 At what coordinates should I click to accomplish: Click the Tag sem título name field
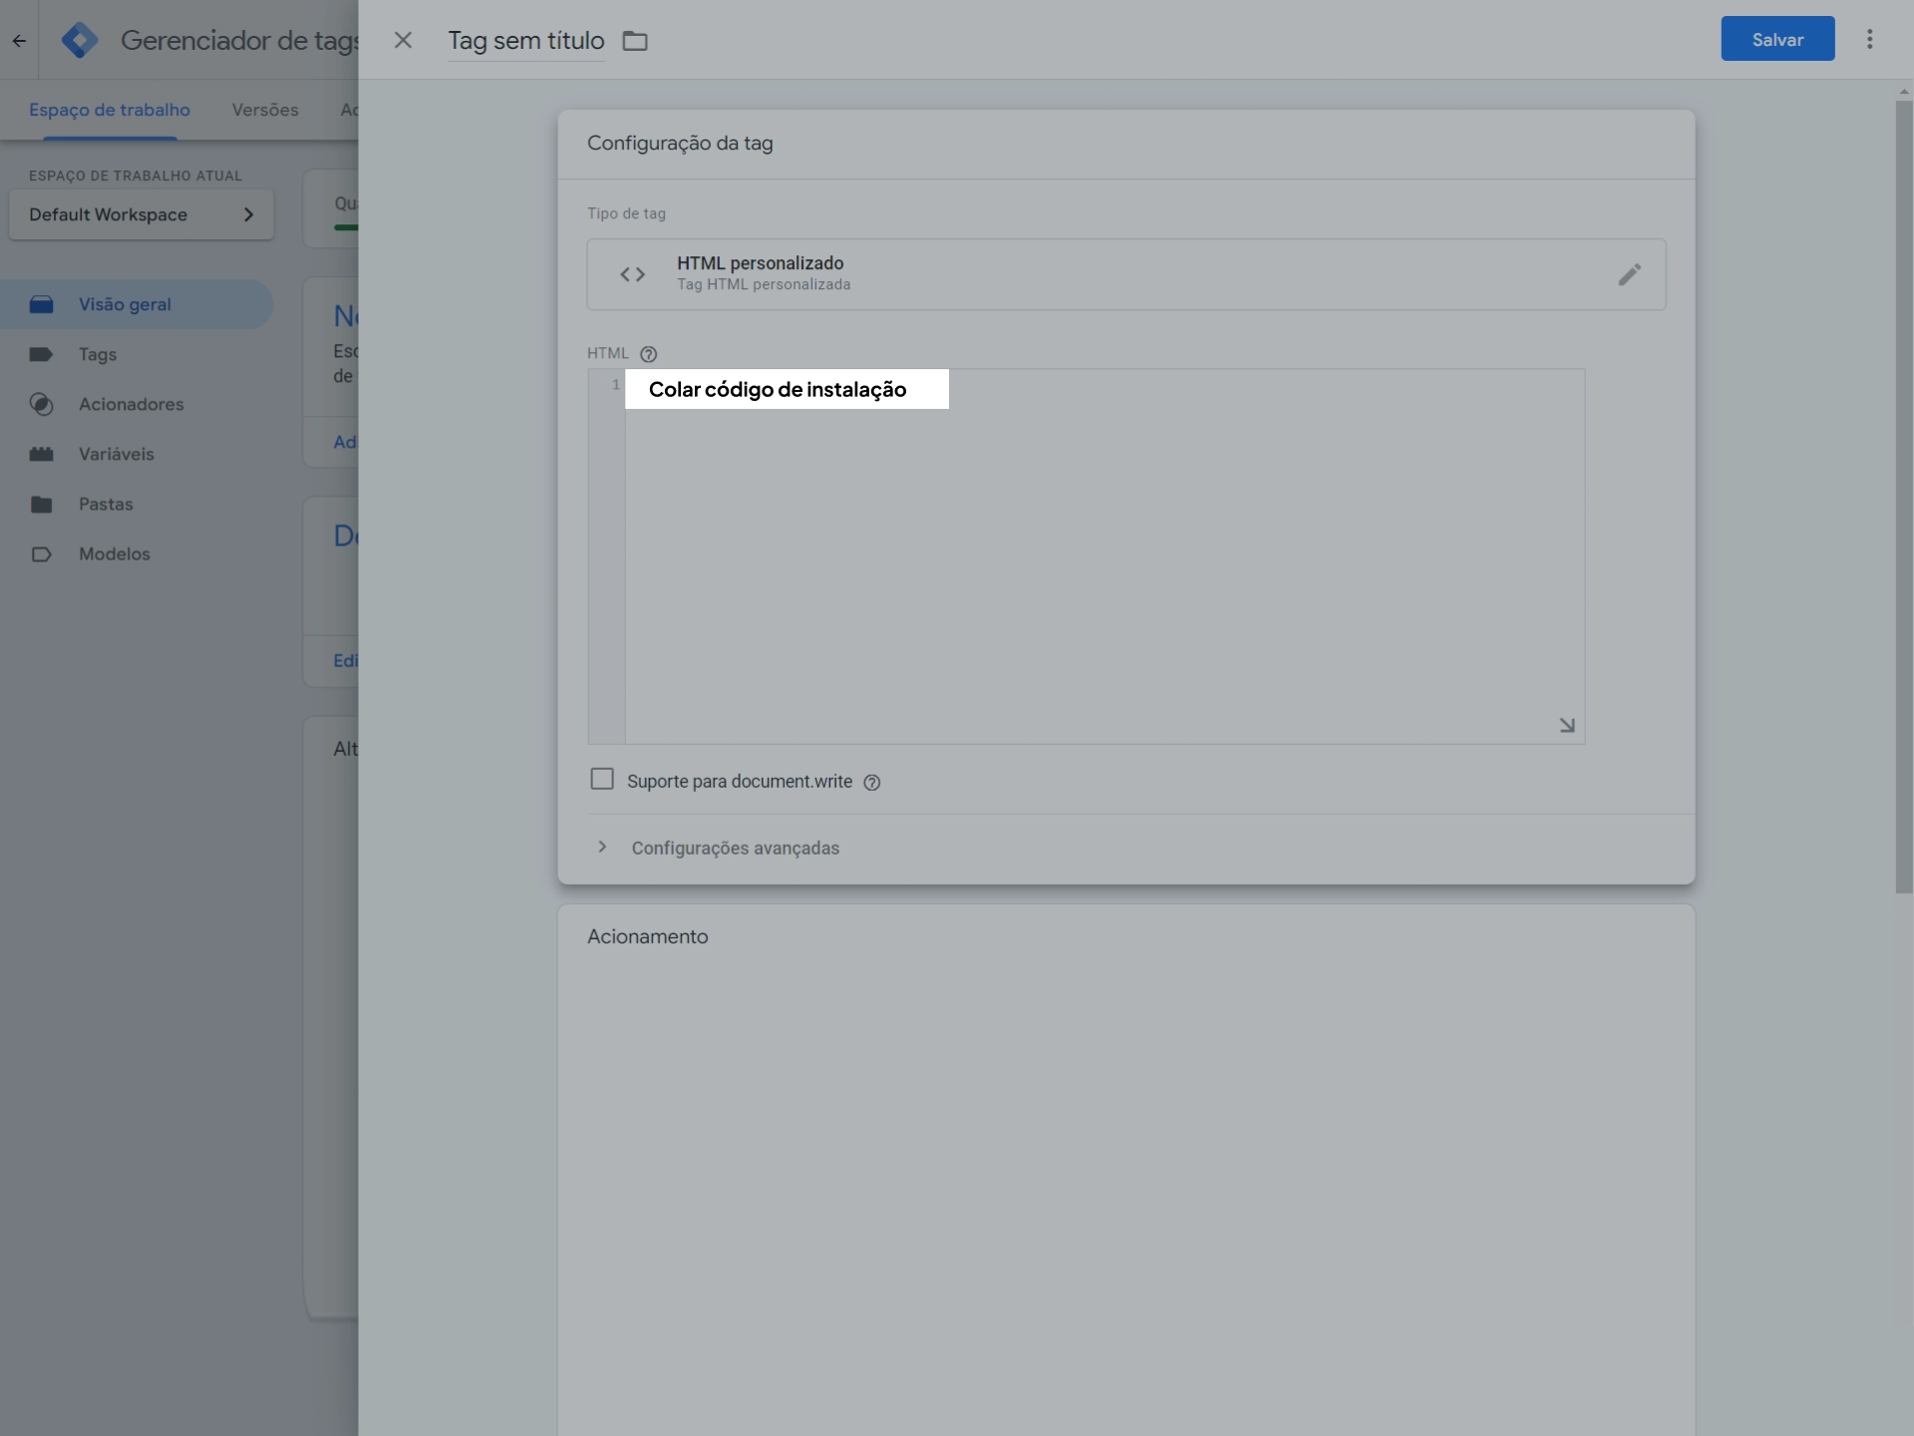[525, 41]
